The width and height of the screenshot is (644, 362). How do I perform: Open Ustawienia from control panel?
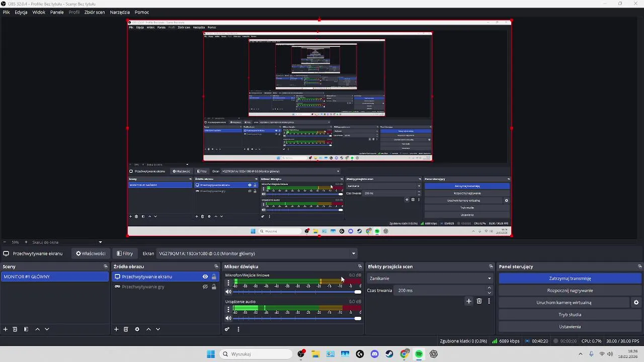(570, 327)
